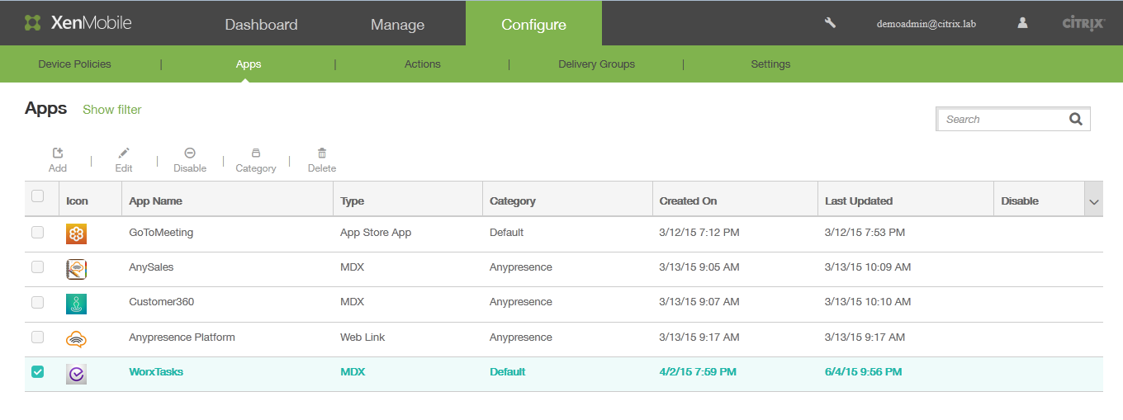The width and height of the screenshot is (1123, 420).
Task: Expand the table column options chevron
Action: coord(1094,201)
